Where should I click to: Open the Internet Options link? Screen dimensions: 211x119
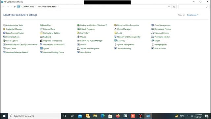(13, 37)
